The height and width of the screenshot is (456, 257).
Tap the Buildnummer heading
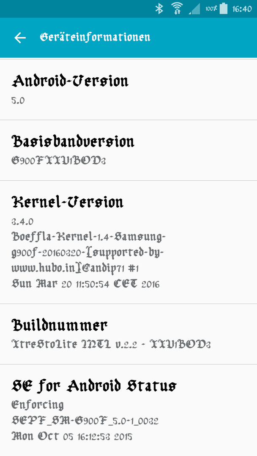coord(60,325)
